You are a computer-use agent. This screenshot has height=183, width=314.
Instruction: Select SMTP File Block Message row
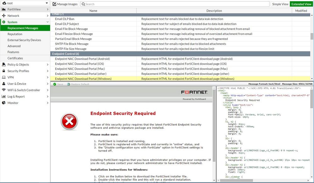180,44
